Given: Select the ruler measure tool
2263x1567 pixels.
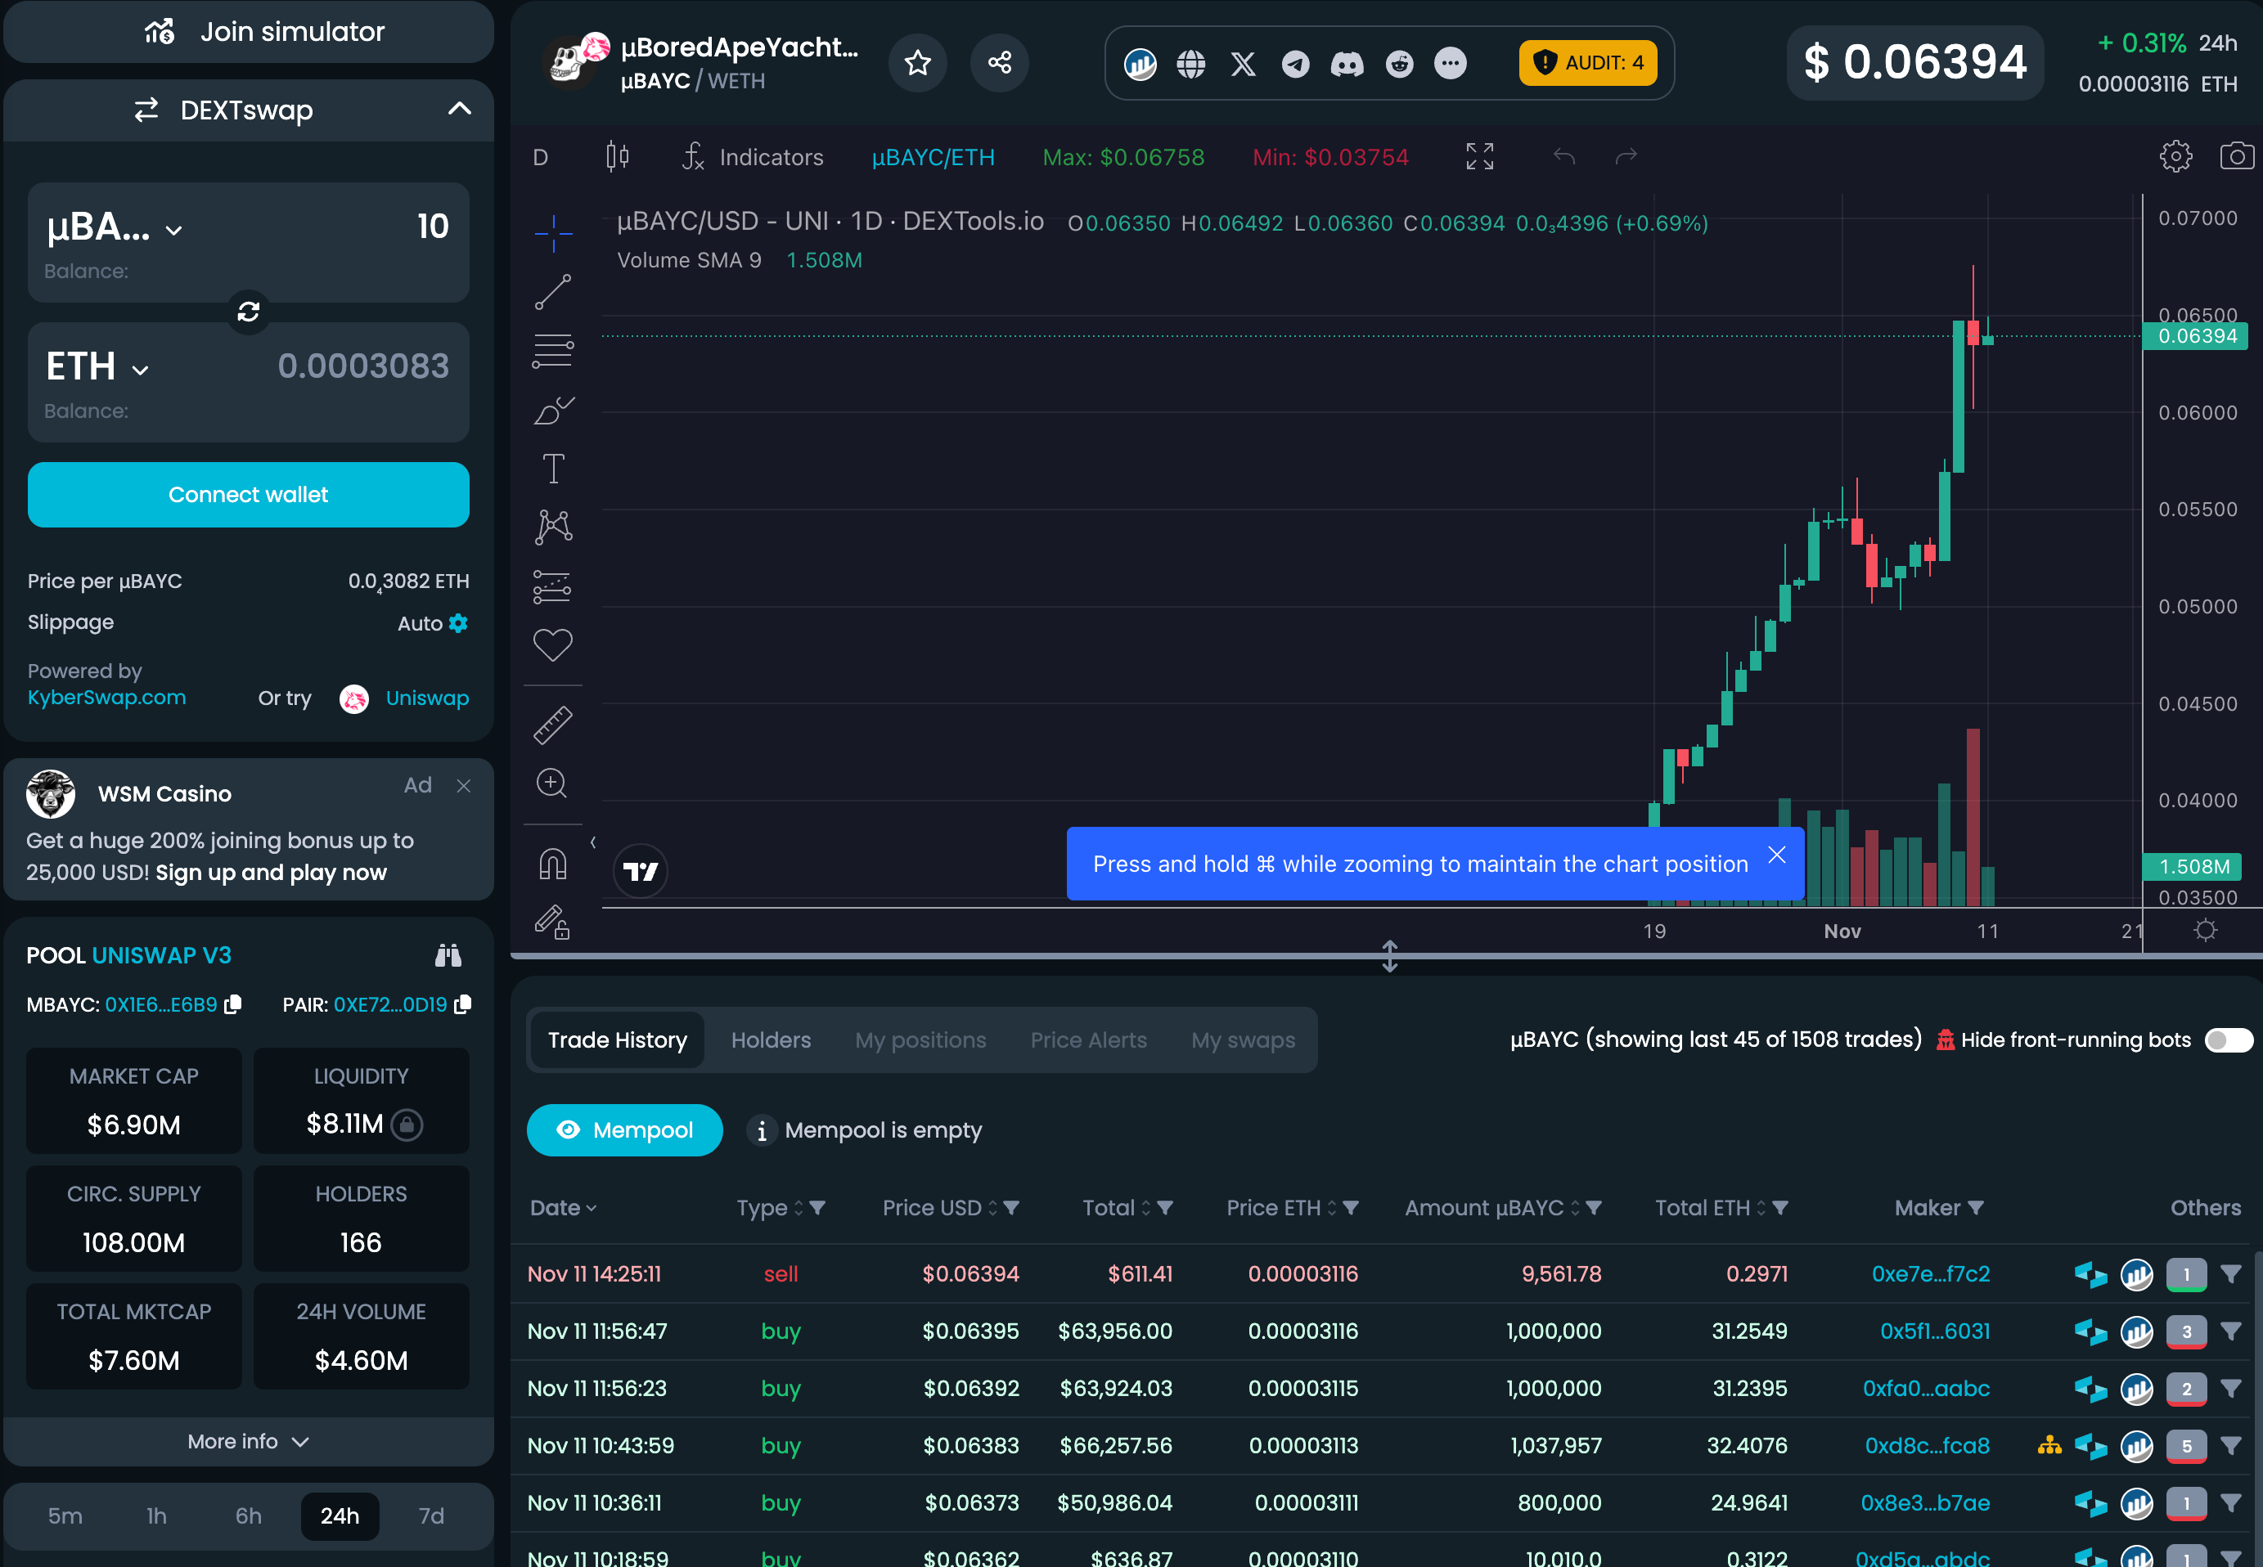Looking at the screenshot, I should point(552,725).
